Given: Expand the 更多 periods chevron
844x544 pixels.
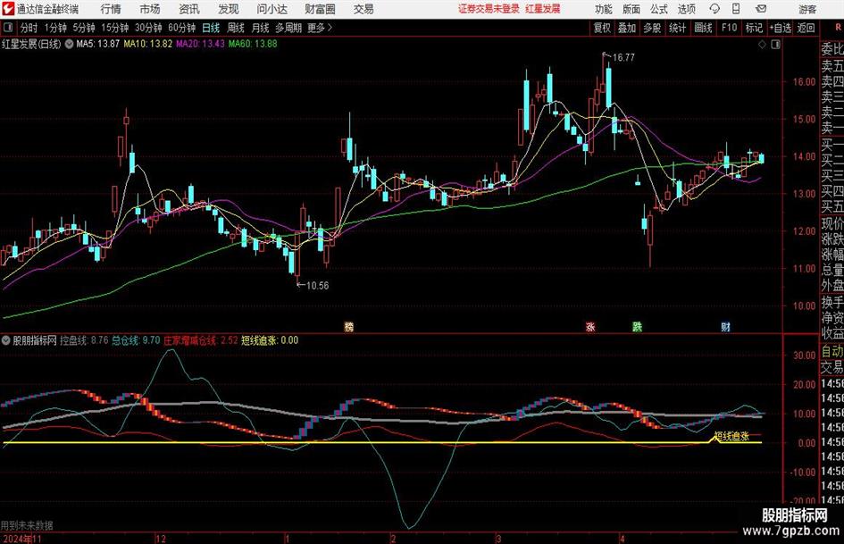Looking at the screenshot, I should pos(330,28).
